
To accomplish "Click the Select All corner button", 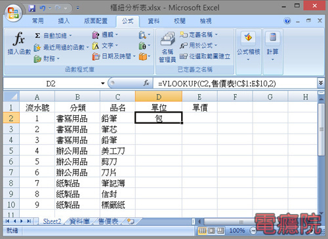I will [x=11, y=96].
